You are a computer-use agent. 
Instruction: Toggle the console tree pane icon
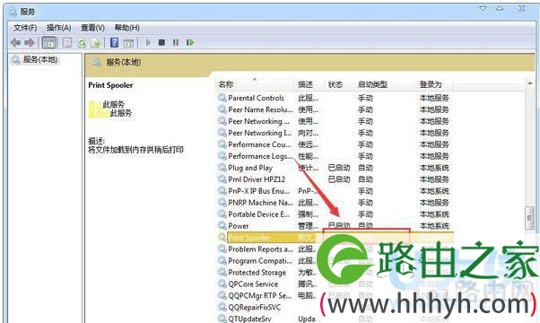49,43
